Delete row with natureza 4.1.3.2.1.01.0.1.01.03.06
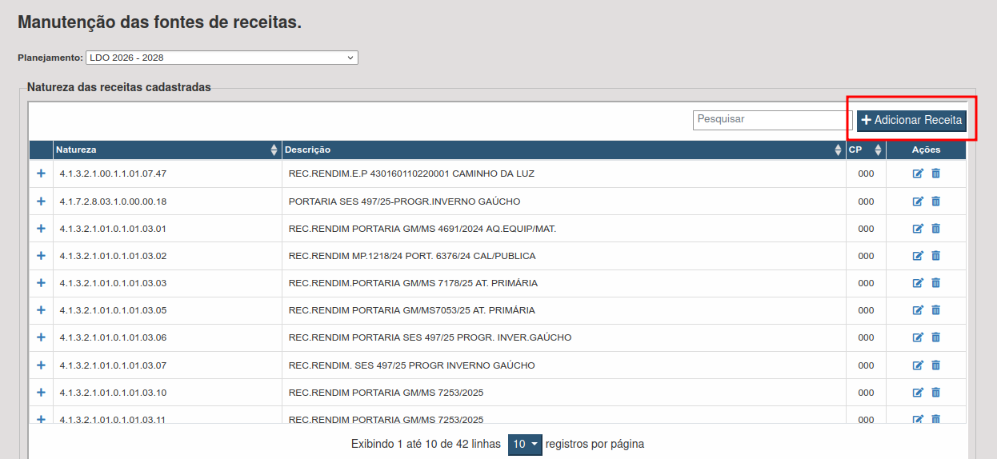Screen dimensions: 997x459 coord(935,337)
